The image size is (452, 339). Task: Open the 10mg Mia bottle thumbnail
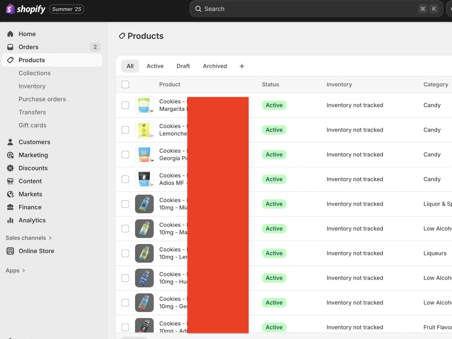(x=144, y=204)
